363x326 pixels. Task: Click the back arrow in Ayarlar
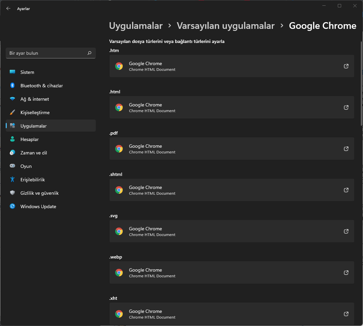pos(8,9)
